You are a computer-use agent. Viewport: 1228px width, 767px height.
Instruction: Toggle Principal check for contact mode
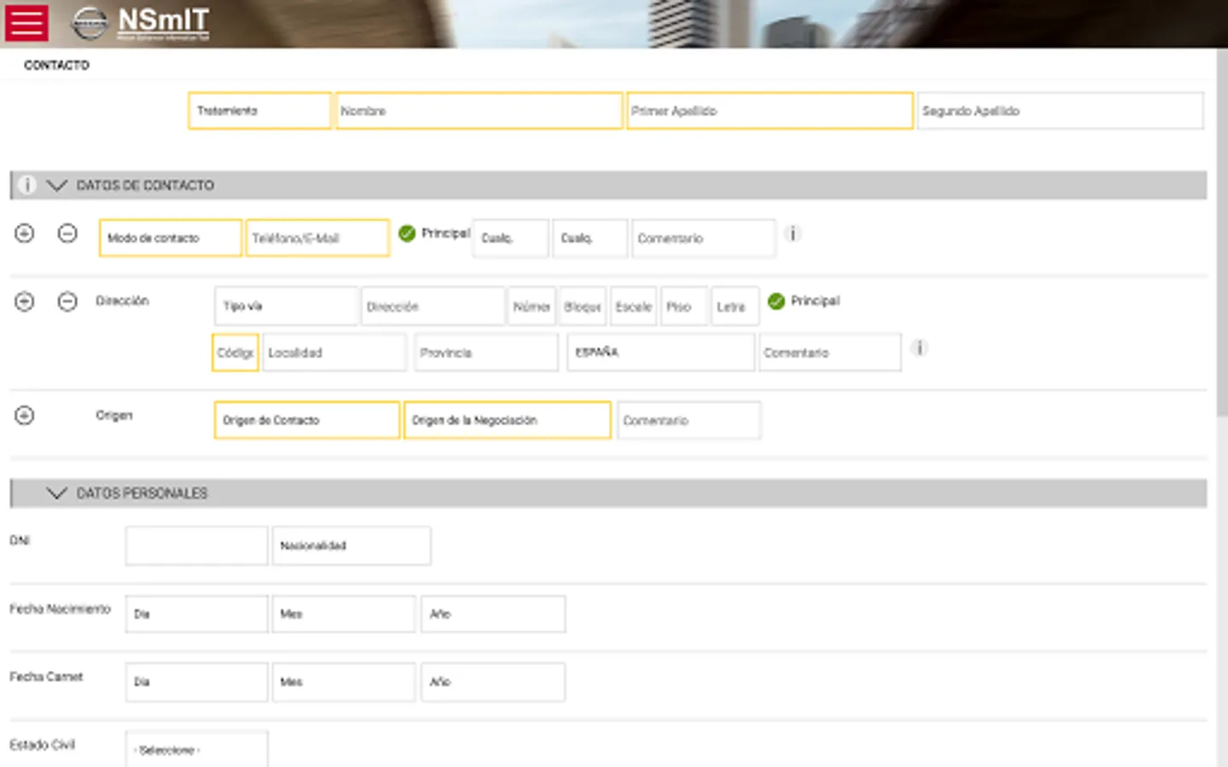pos(407,233)
